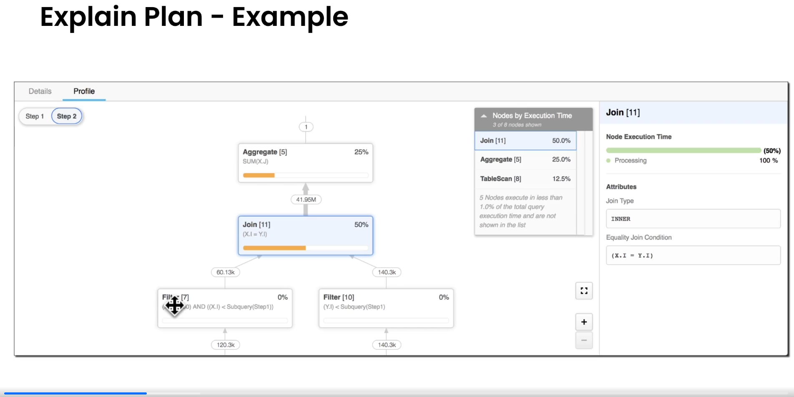Switch to the Details tab
Image resolution: width=794 pixels, height=397 pixels.
pos(40,91)
